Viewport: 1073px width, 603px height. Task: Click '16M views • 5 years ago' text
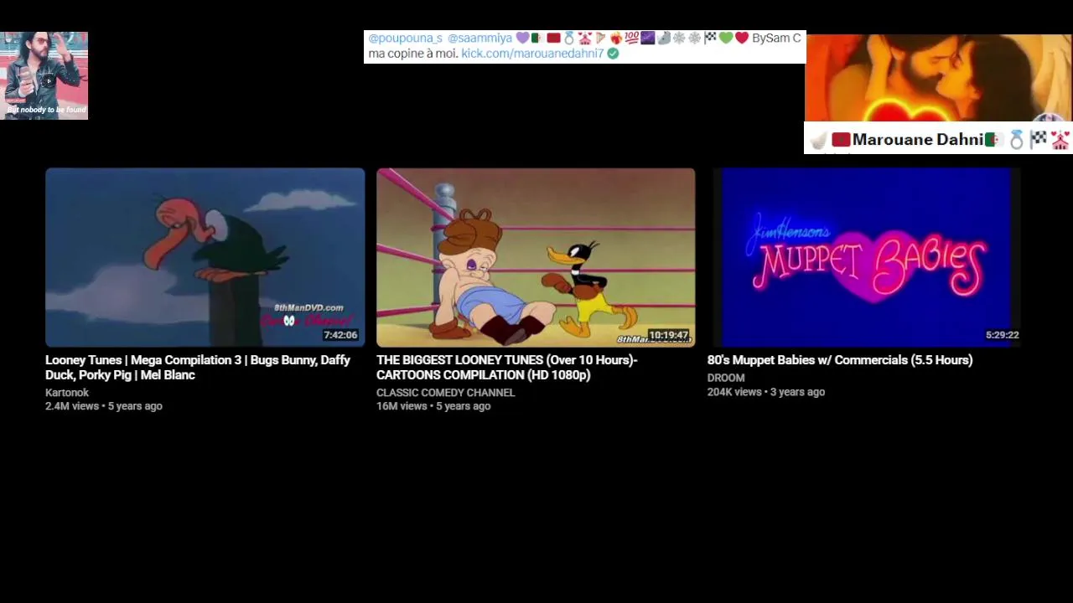pyautogui.click(x=433, y=406)
